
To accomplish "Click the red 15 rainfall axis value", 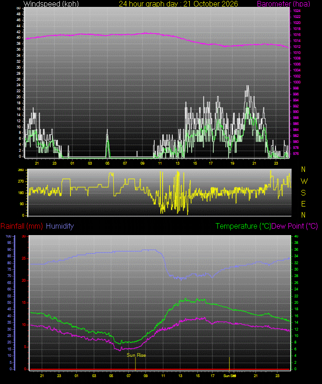I will pos(24,303).
